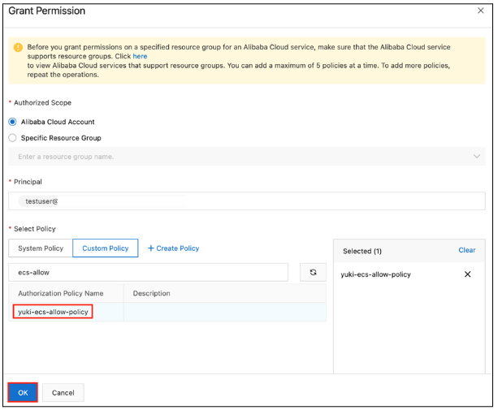
Task: Click the refresh policy list icon
Action: (x=313, y=273)
